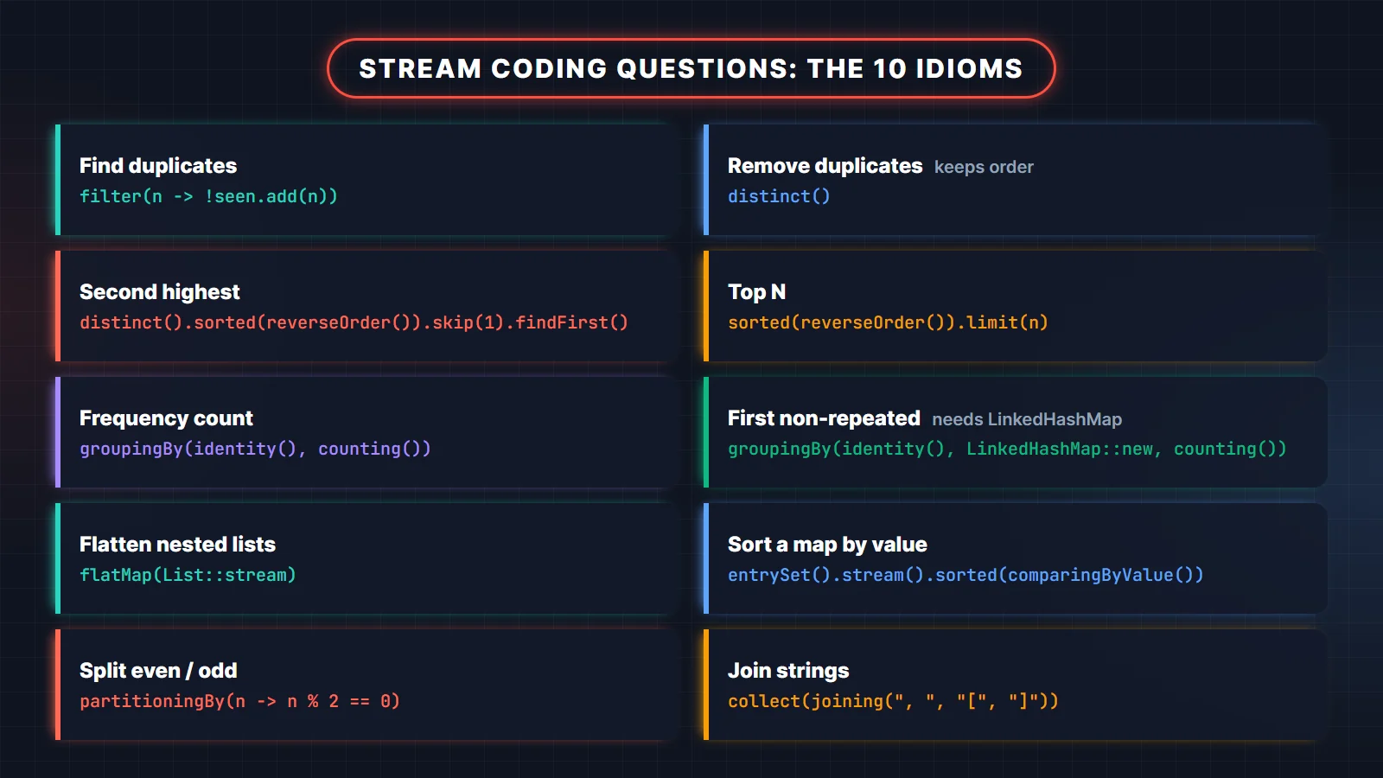Click the title 'Stream Coding Questions: The 10 Idioms'
This screenshot has width=1383, height=778.
click(691, 68)
